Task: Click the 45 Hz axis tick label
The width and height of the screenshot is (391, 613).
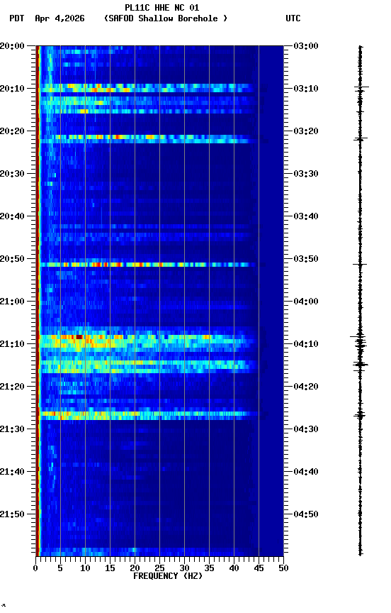Action: click(x=259, y=568)
